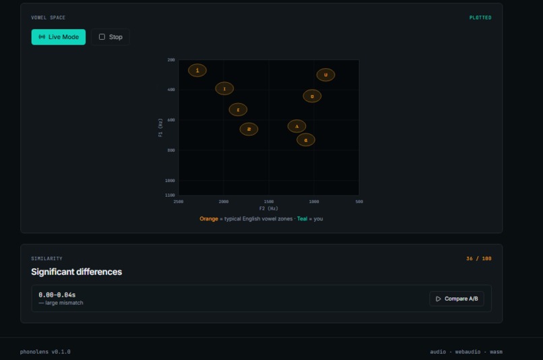Click the VOWEL SPACE panel heading
The height and width of the screenshot is (360, 543).
tap(48, 18)
